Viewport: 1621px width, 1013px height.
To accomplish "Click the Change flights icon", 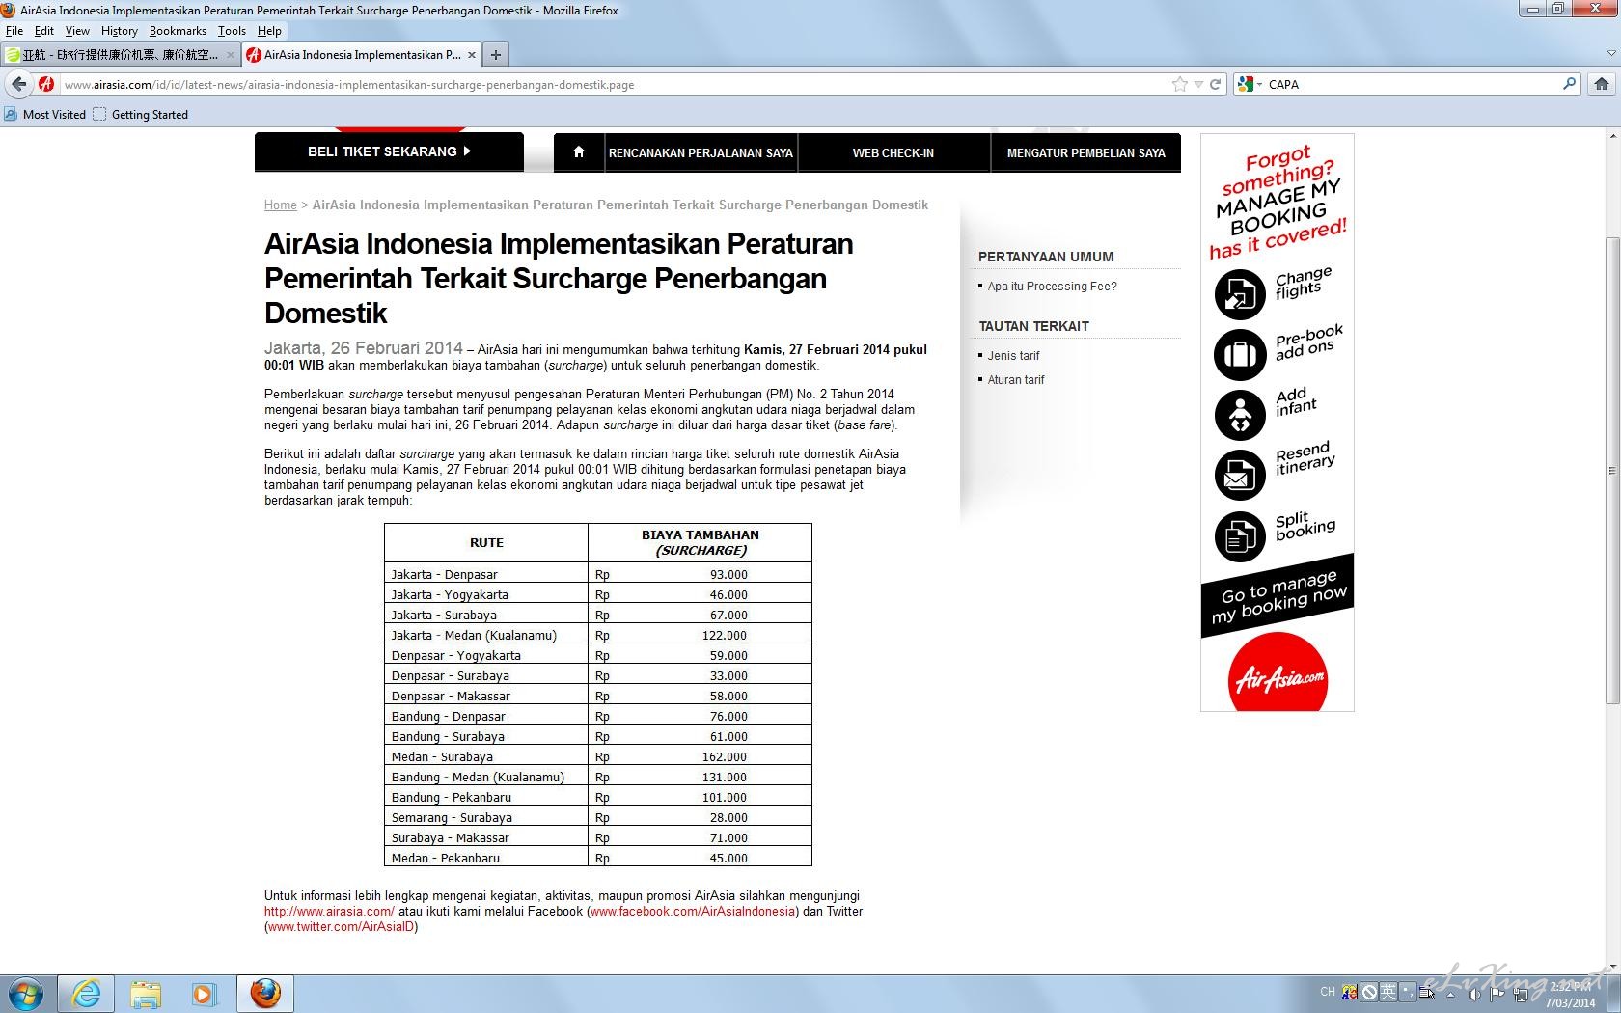I will pyautogui.click(x=1240, y=294).
